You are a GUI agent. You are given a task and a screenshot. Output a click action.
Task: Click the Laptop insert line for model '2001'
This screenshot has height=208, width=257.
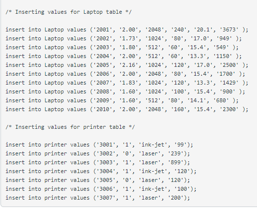tap(127, 30)
